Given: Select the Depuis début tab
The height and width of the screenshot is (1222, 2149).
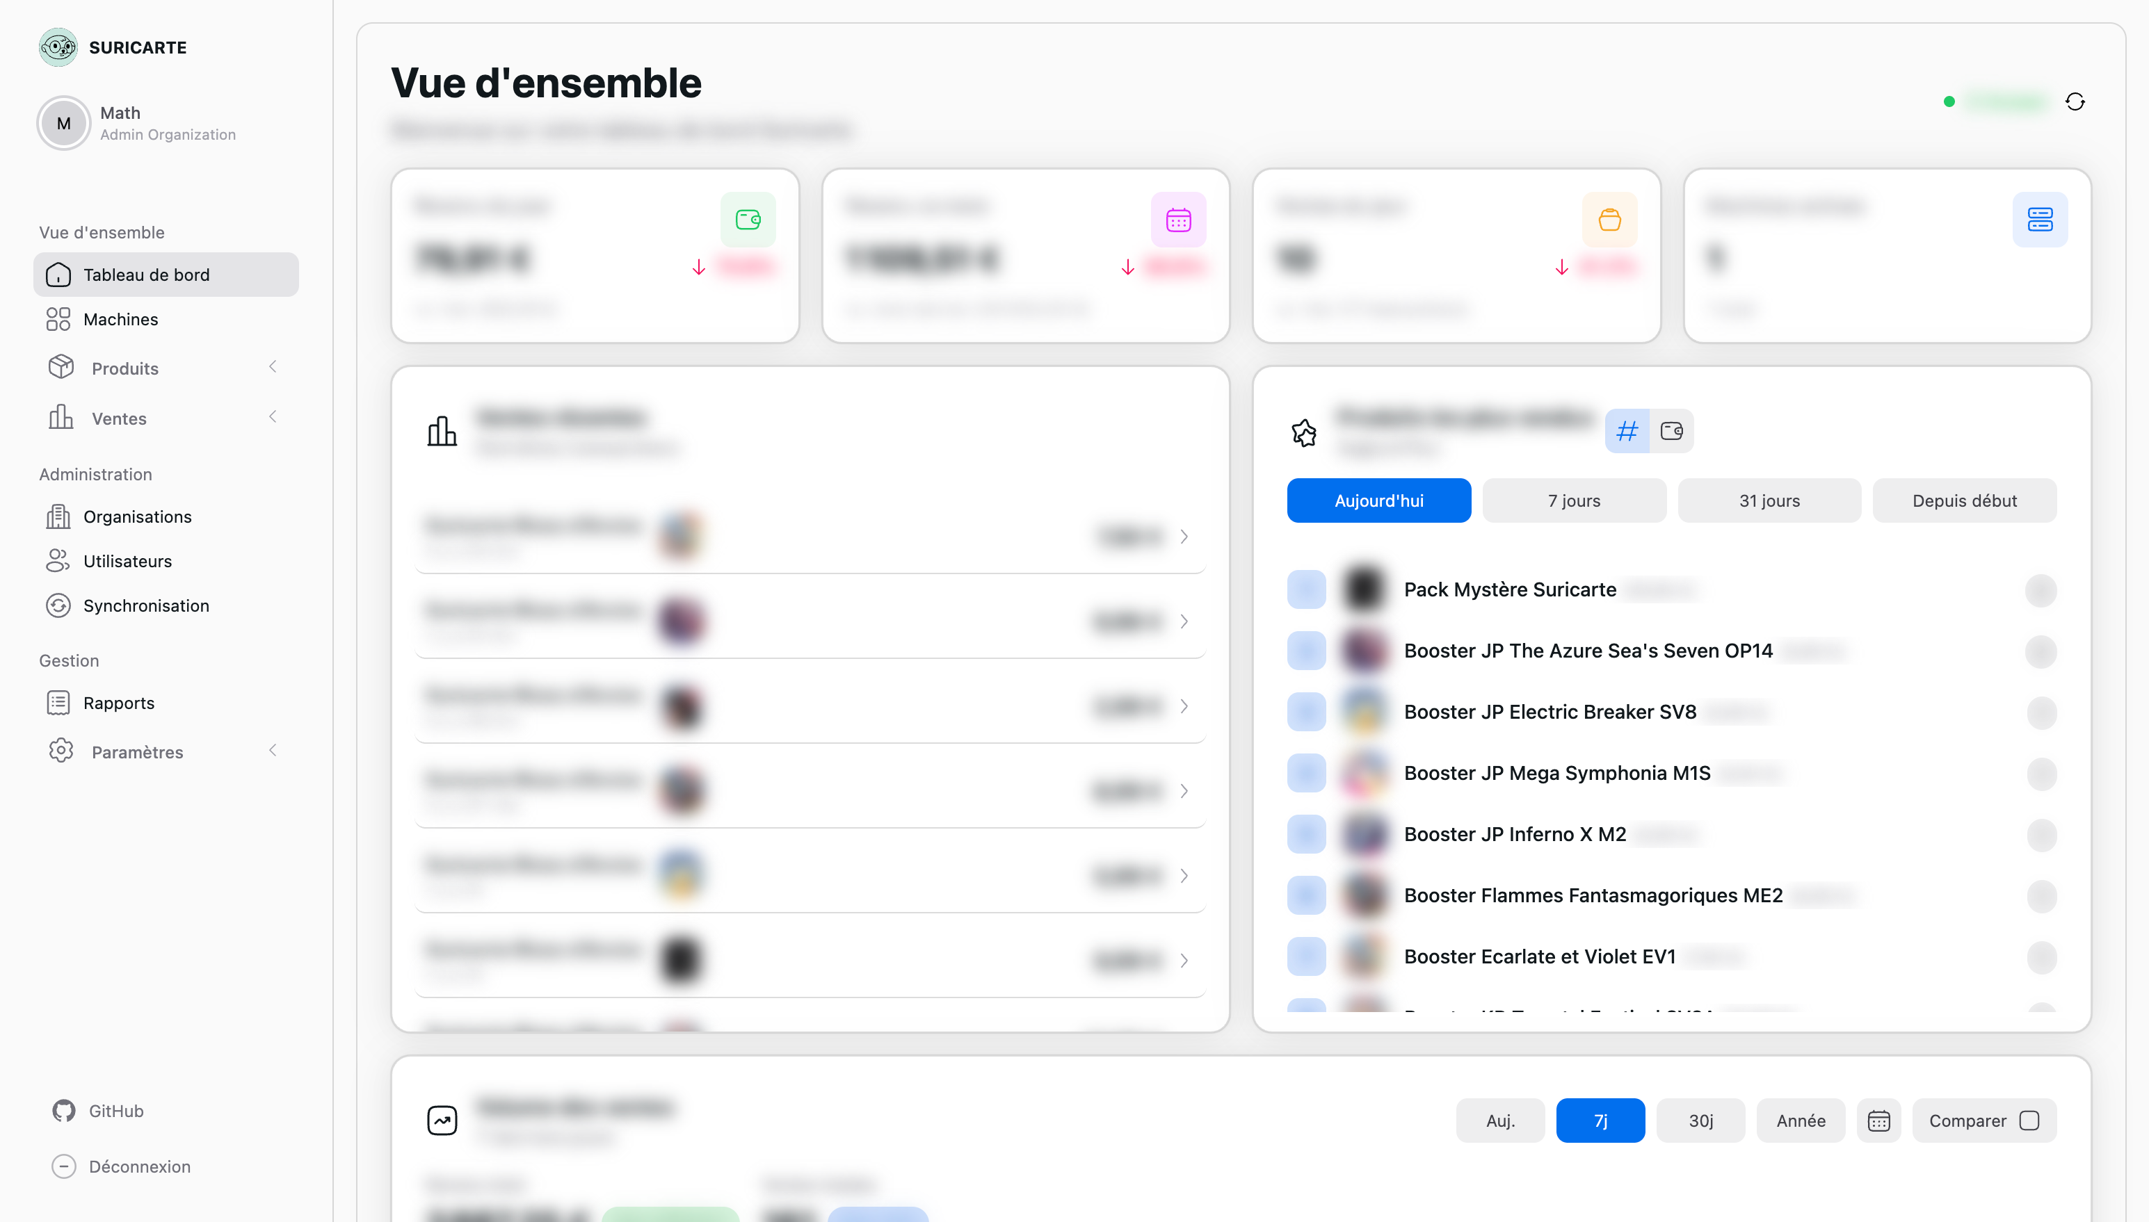Looking at the screenshot, I should [1963, 501].
